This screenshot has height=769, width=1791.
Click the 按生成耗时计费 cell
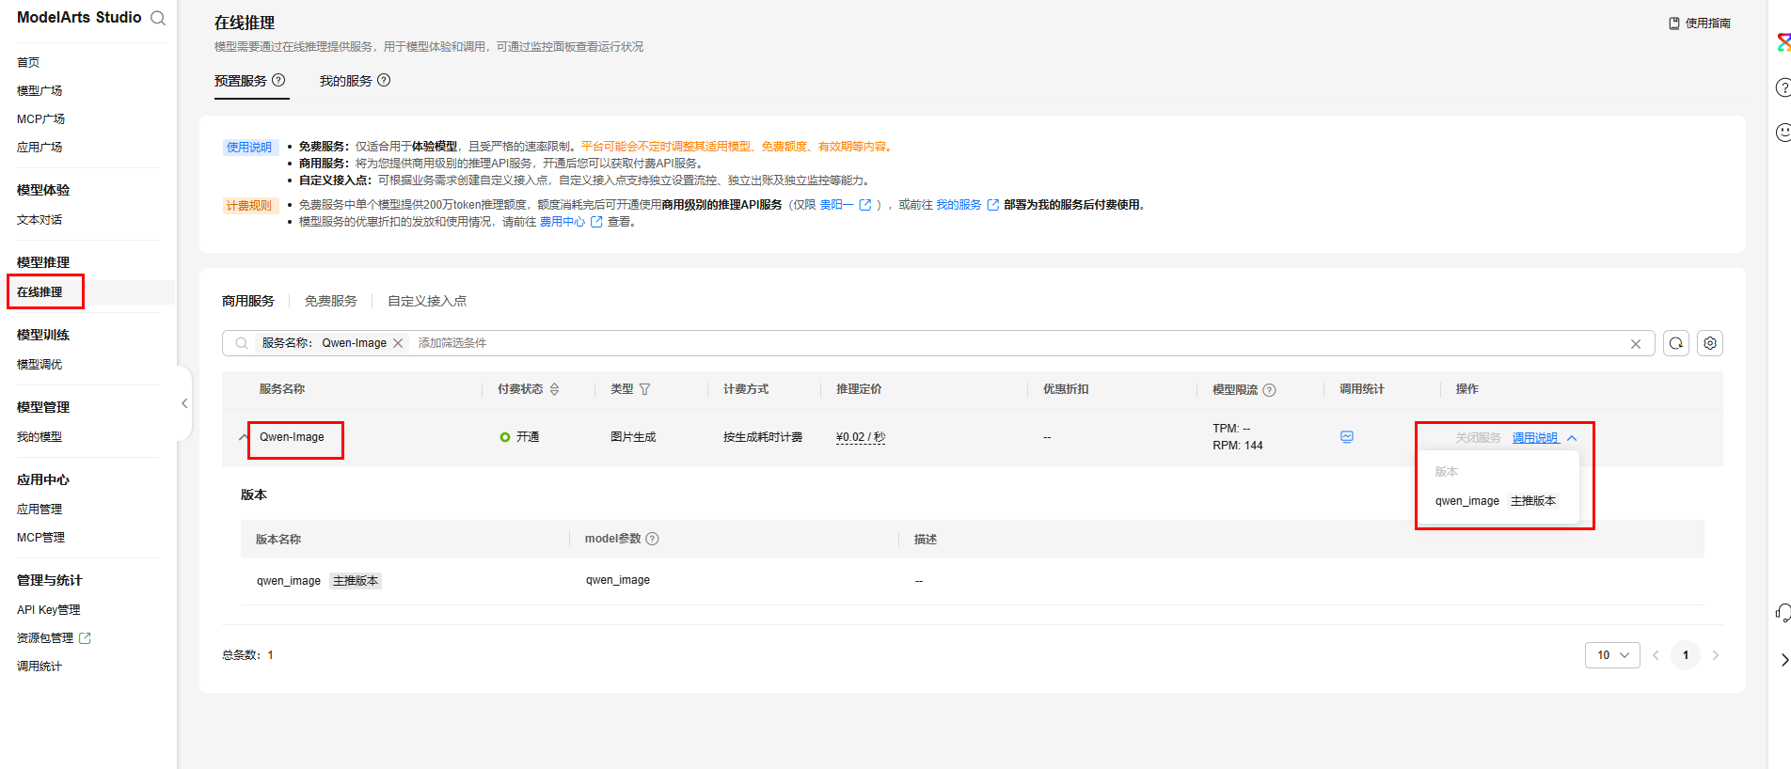click(x=763, y=437)
